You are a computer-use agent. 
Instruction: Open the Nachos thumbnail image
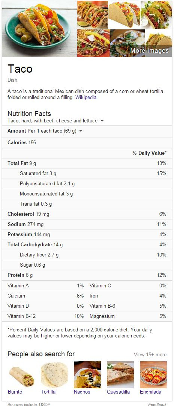87,375
